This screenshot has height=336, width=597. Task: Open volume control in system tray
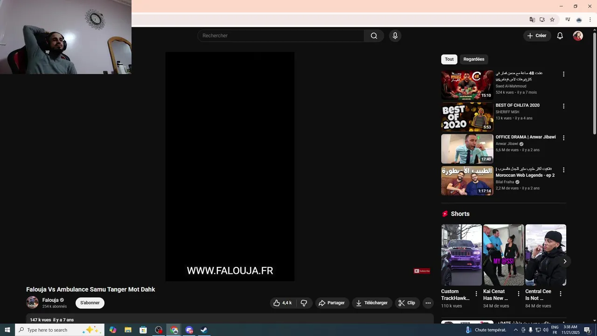tap(545, 330)
